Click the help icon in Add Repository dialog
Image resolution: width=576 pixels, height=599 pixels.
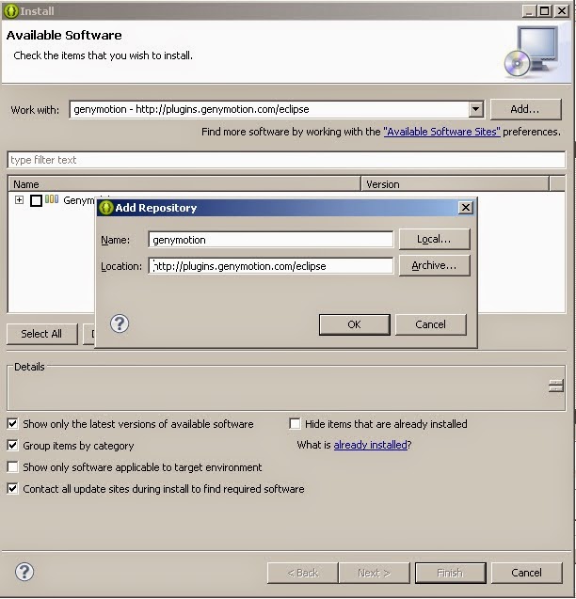click(120, 323)
